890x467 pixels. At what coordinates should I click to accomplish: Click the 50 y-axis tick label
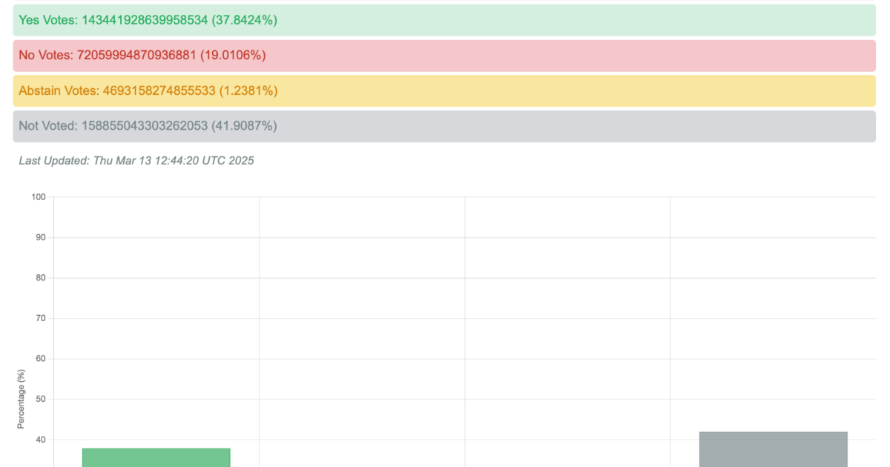click(41, 400)
